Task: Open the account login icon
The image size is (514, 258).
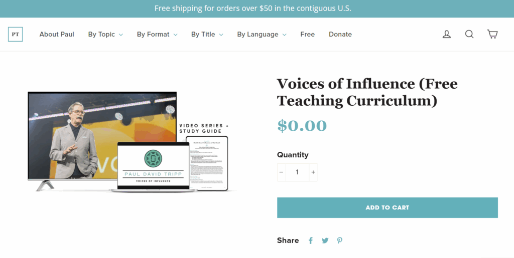Action: (446, 34)
